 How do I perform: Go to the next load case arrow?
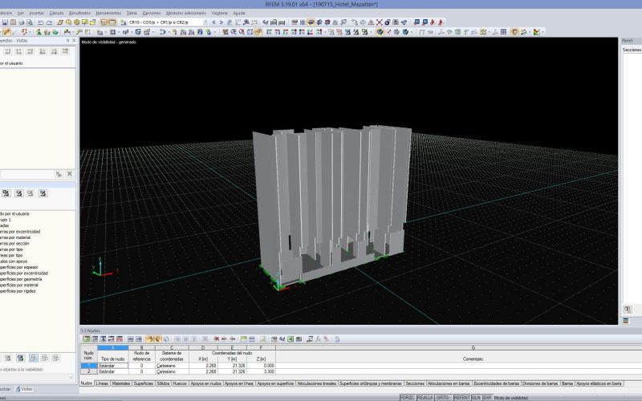[221, 22]
